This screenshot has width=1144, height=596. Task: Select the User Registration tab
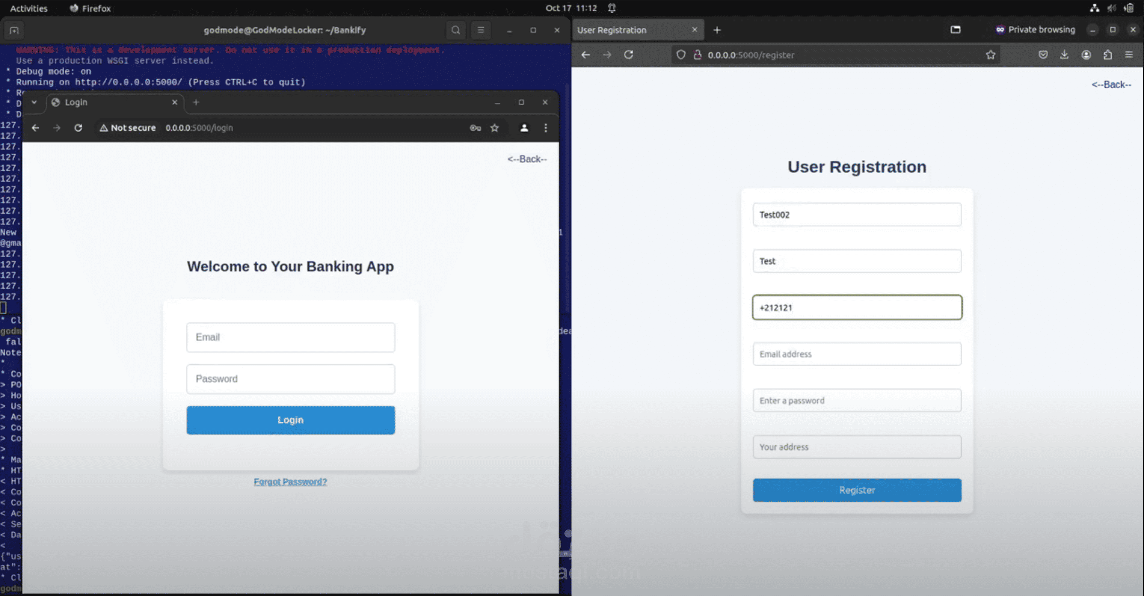638,30
